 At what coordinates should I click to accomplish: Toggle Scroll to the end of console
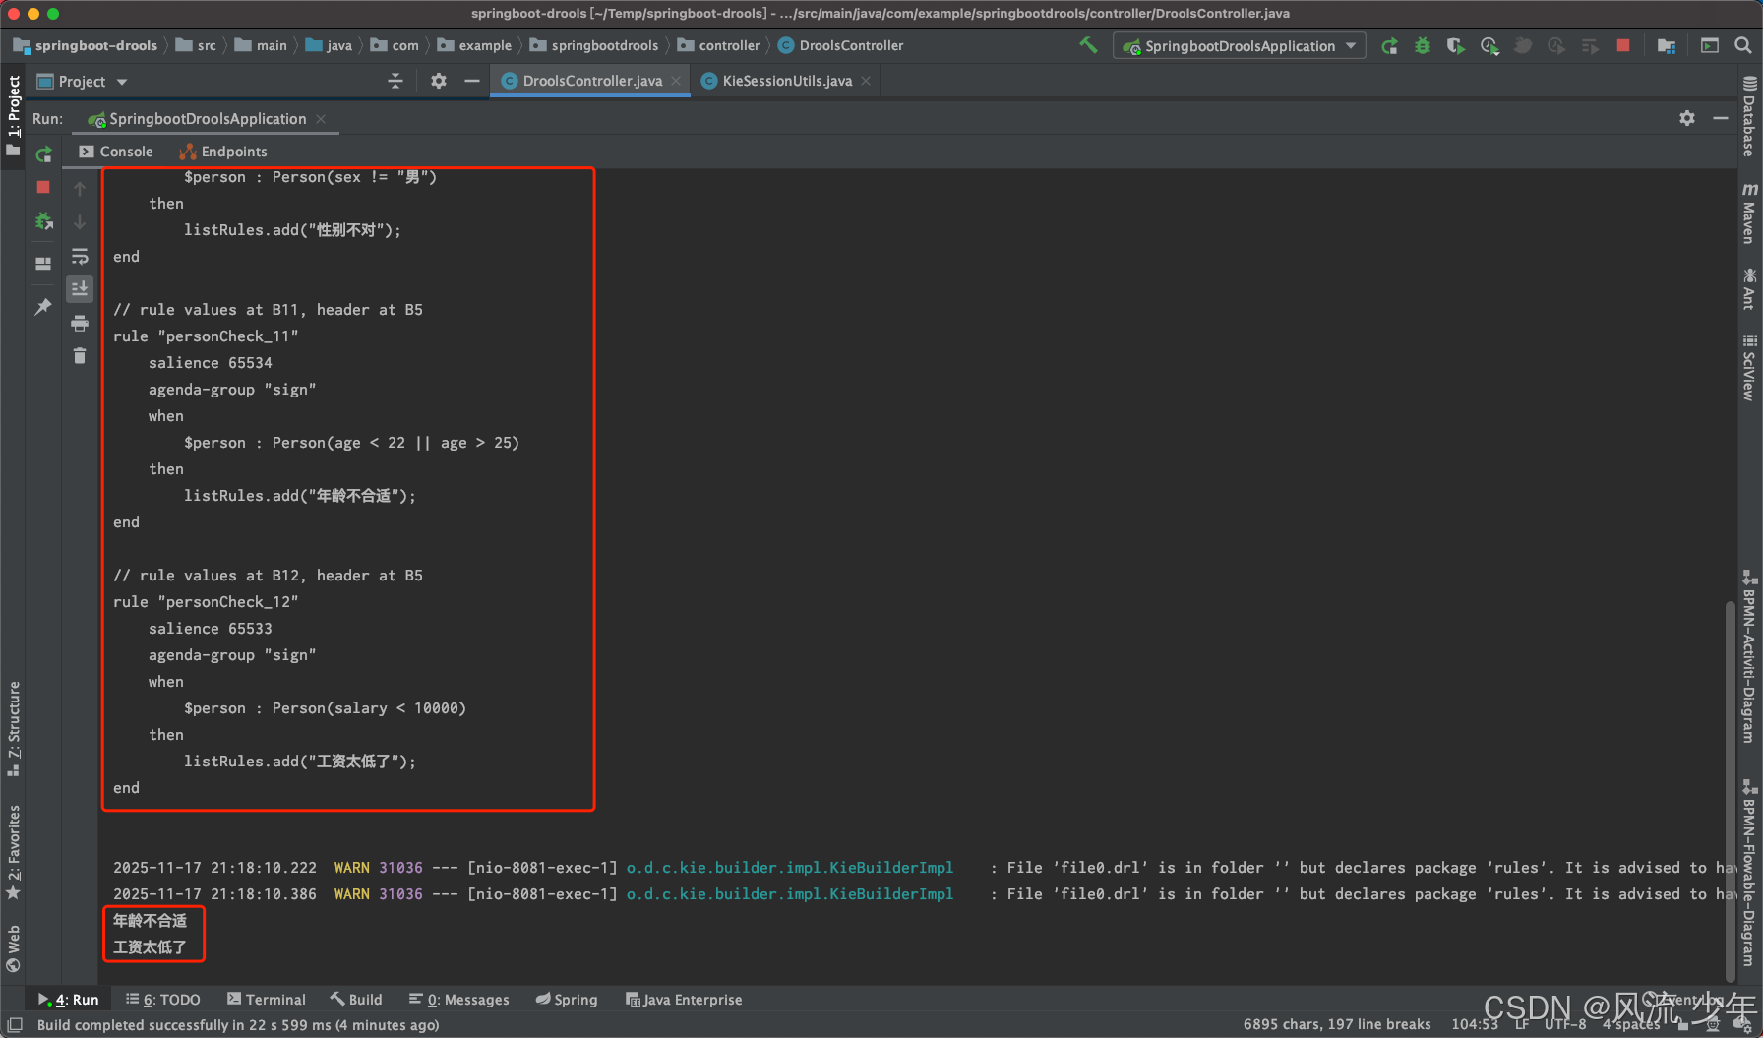80,288
